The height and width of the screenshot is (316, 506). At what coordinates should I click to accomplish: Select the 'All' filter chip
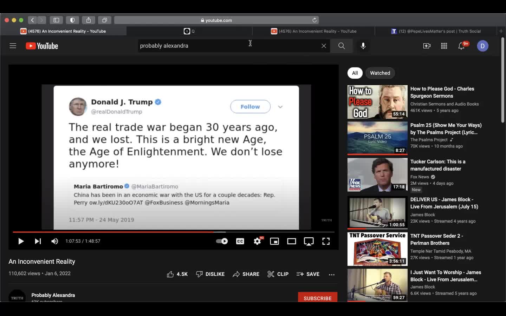point(355,73)
